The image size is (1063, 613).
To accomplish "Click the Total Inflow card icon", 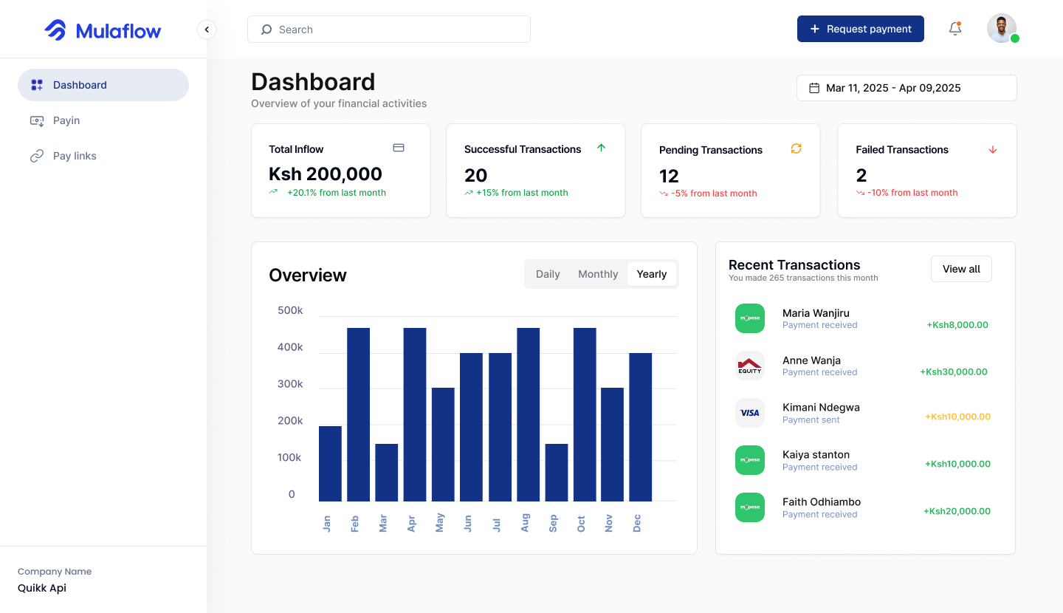I will coord(399,148).
